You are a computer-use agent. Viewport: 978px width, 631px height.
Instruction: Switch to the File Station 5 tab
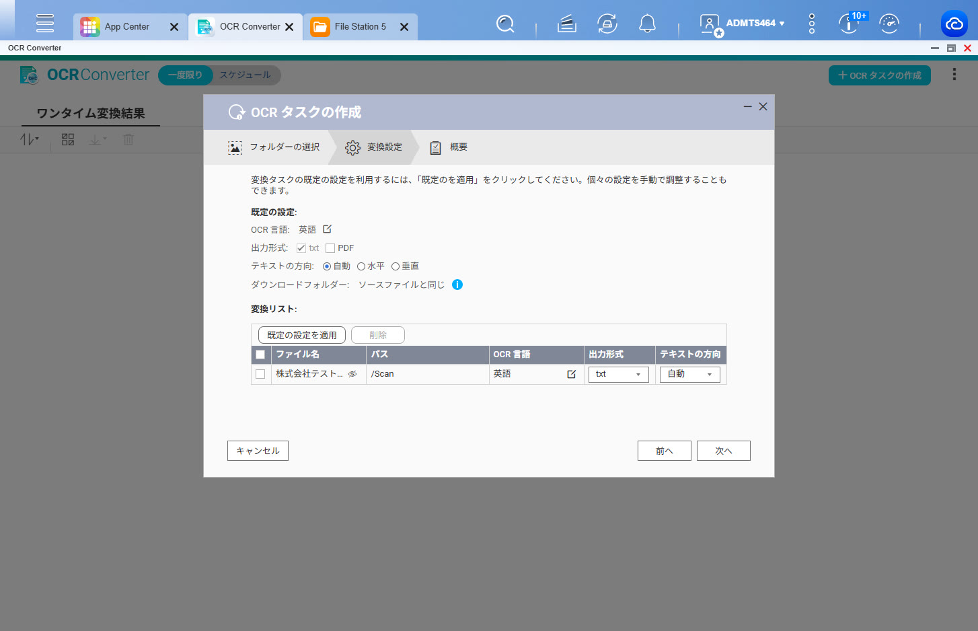pyautogui.click(x=359, y=27)
